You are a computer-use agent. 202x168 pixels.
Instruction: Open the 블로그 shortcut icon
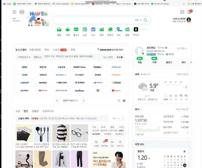tap(76, 29)
